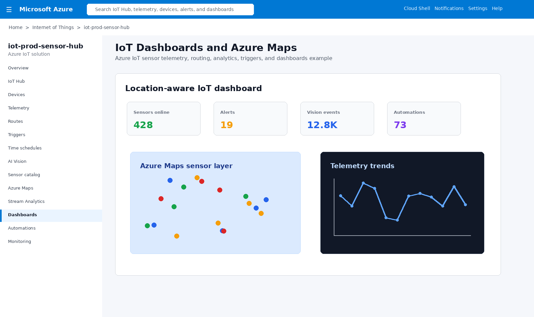Focus the IoT Hub search field

(x=170, y=9)
